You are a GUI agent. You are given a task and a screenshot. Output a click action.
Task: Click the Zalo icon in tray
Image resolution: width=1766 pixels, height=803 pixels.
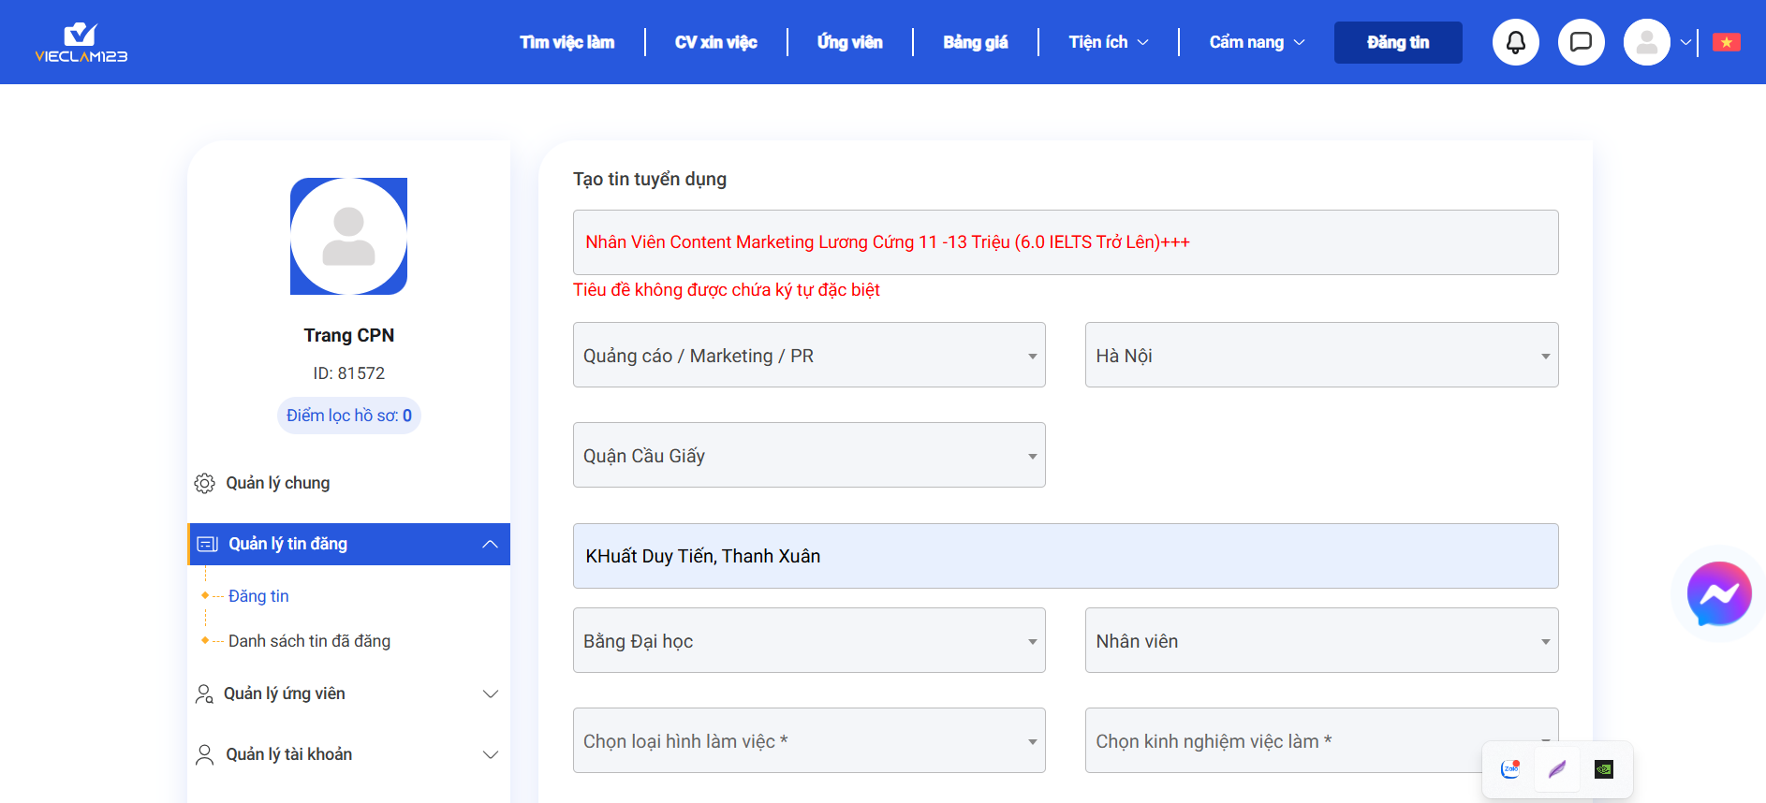pos(1509,769)
